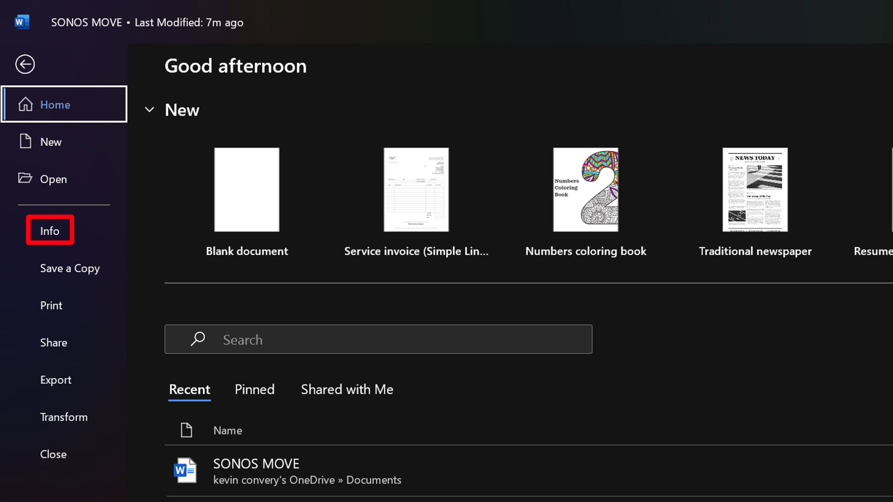Click into the Search input field
Image resolution: width=893 pixels, height=502 pixels.
[x=378, y=339]
